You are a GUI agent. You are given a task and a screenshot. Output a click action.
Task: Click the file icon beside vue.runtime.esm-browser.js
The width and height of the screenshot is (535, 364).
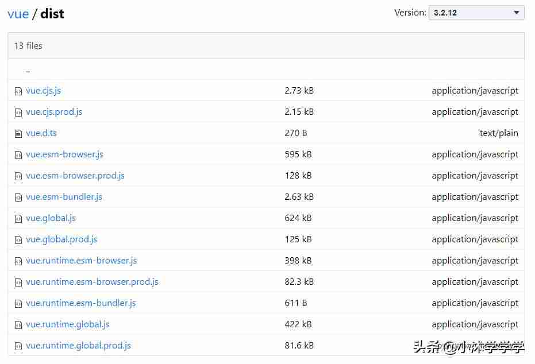pos(18,261)
